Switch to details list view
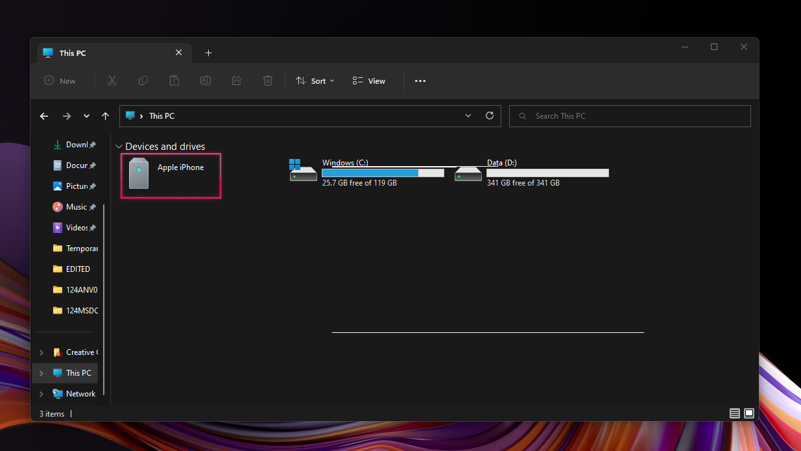 coord(735,413)
